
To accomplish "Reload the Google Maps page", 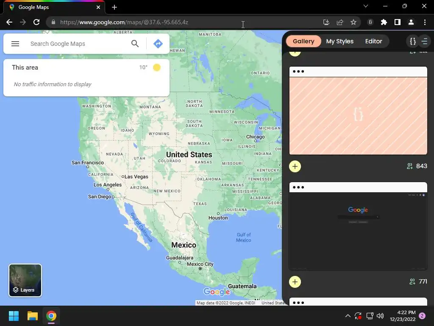I will [36, 22].
